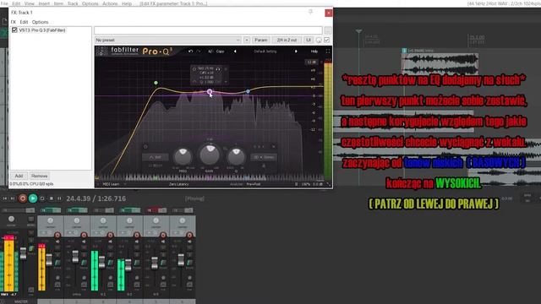The width and height of the screenshot is (541, 304).
Task: Close the floating band popup with x
Action: point(226,69)
